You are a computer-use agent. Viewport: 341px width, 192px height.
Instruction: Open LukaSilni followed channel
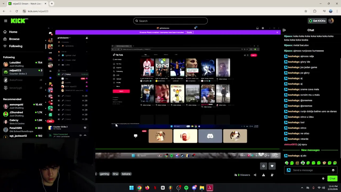point(23,64)
